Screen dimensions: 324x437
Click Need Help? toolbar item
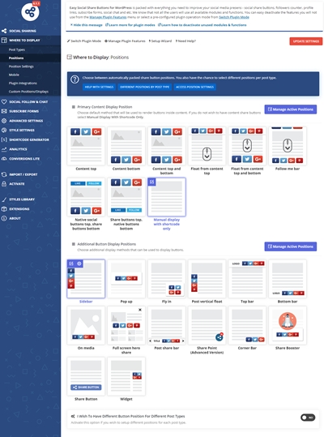(x=185, y=41)
